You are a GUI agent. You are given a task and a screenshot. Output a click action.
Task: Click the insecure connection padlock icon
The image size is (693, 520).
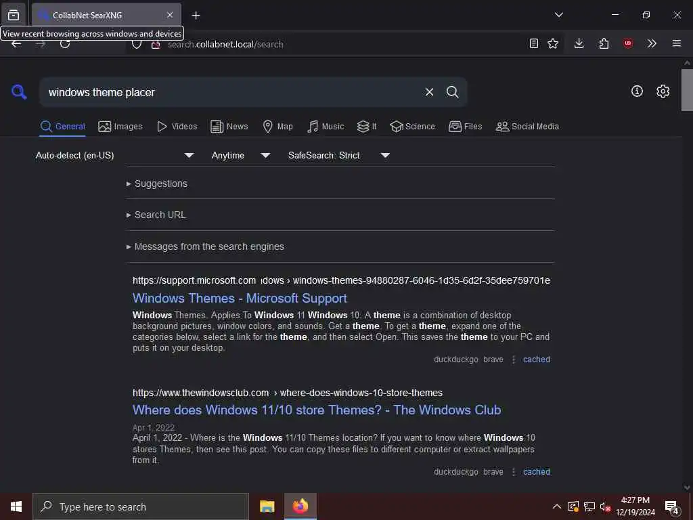pyautogui.click(x=156, y=44)
